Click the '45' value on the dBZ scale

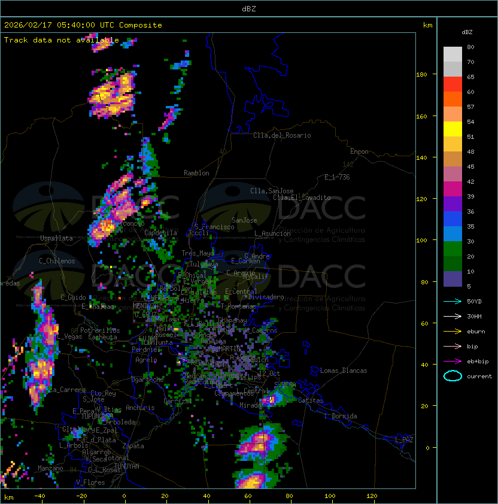tap(470, 167)
